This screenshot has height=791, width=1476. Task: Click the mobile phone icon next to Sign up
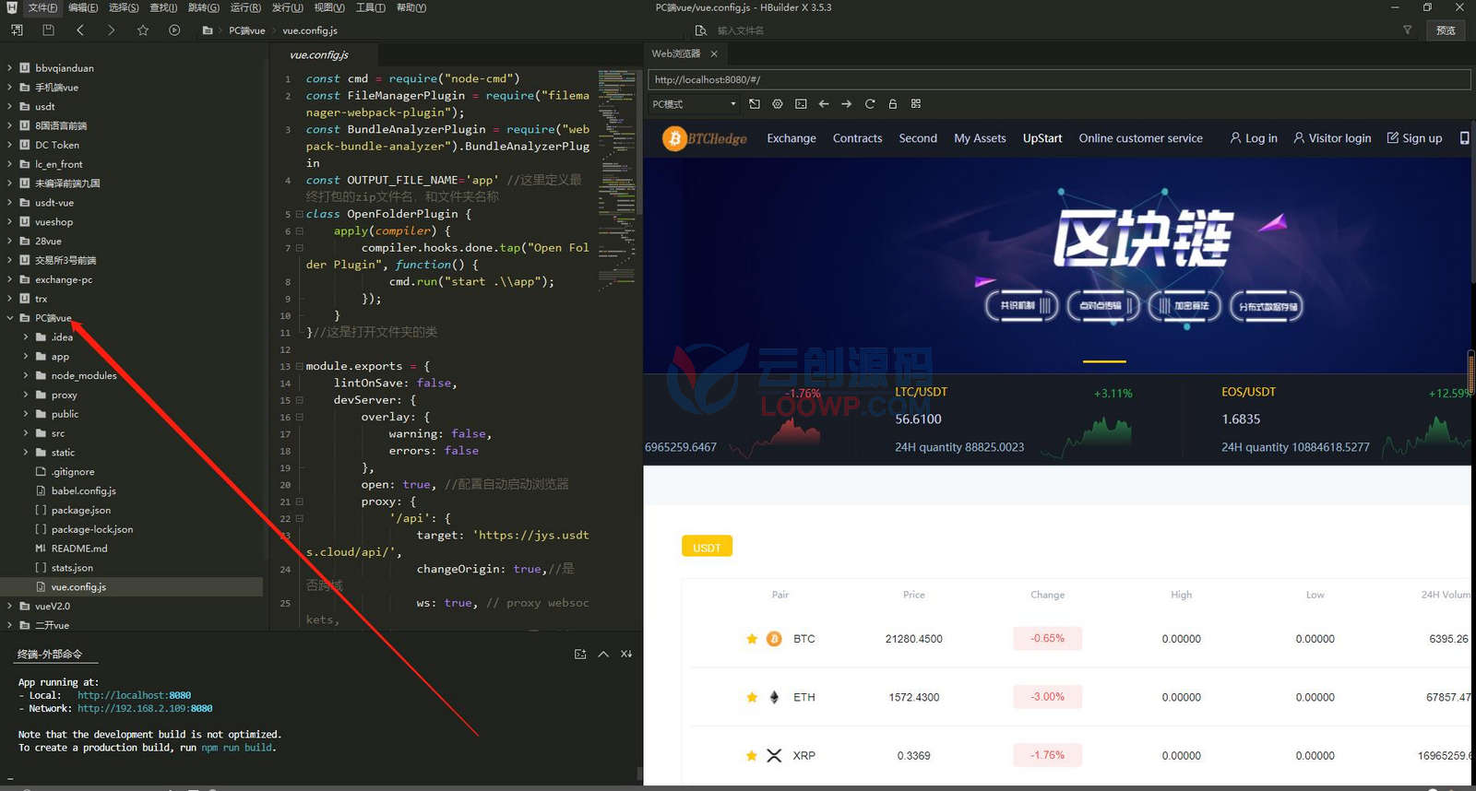pos(1464,138)
